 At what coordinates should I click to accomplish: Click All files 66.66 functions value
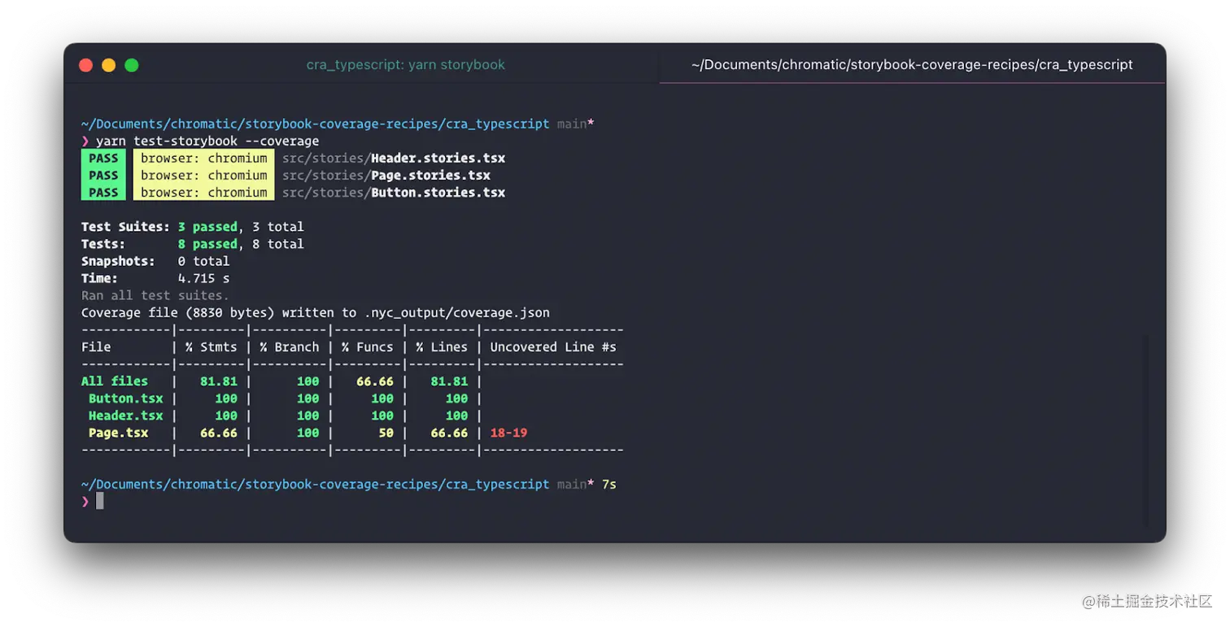[375, 381]
